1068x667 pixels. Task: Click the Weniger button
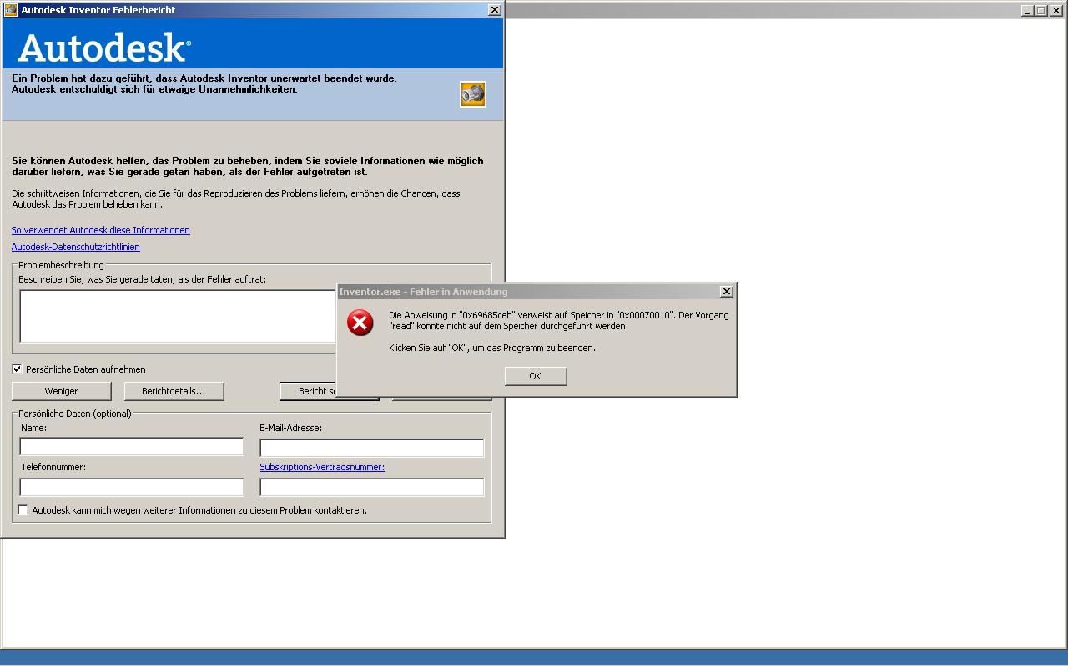pyautogui.click(x=61, y=391)
